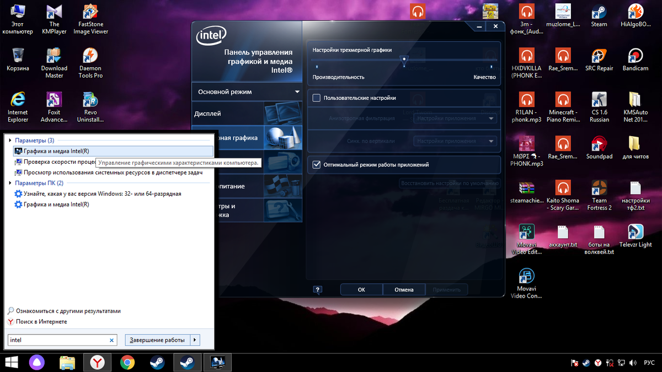Click the help question mark button
The image size is (662, 372).
tap(317, 289)
